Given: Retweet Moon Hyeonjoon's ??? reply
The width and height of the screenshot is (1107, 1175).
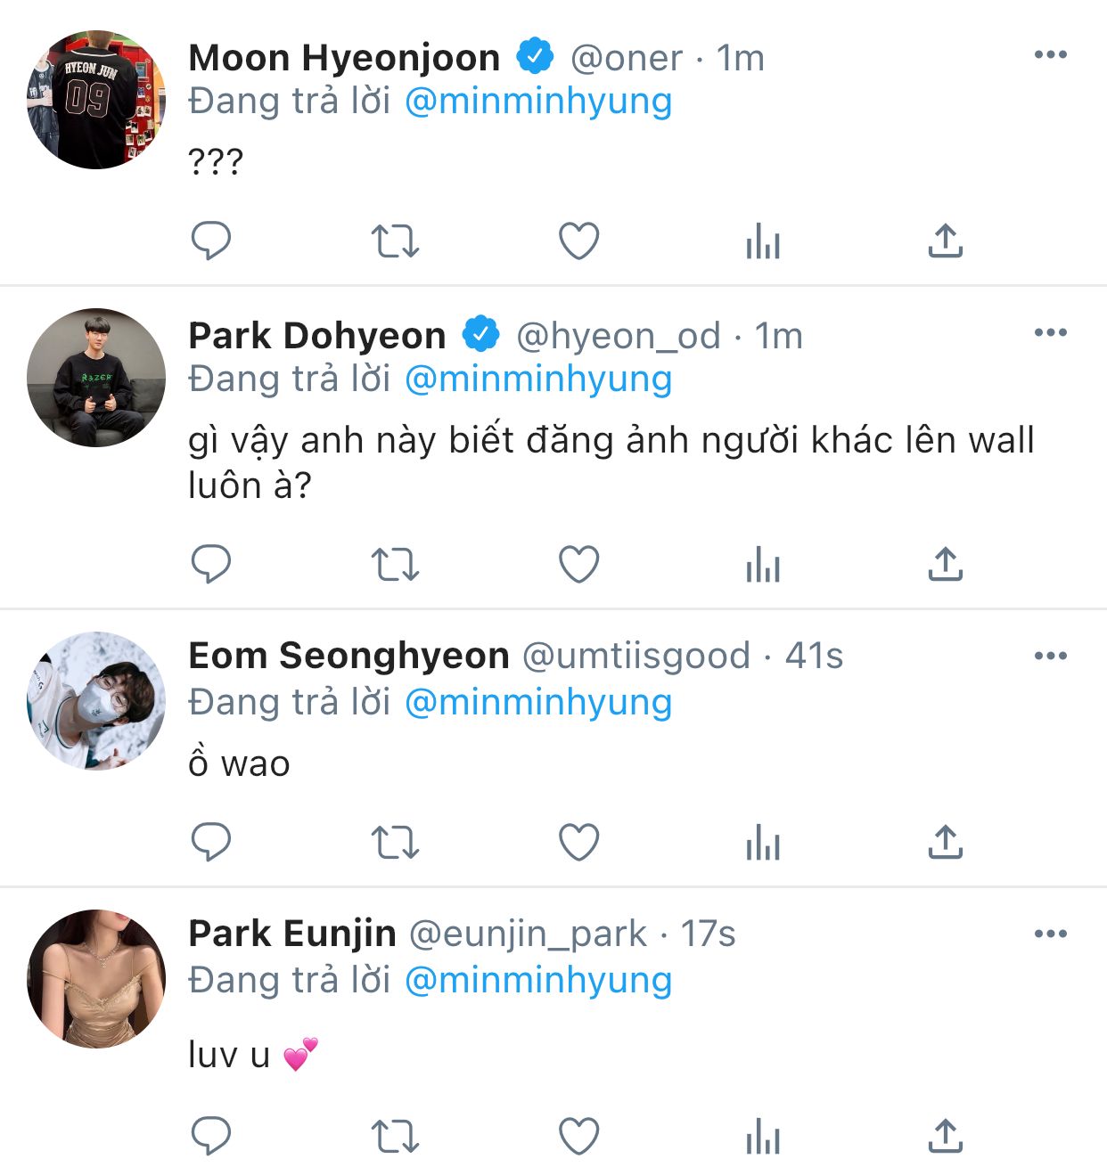Looking at the screenshot, I should [395, 241].
